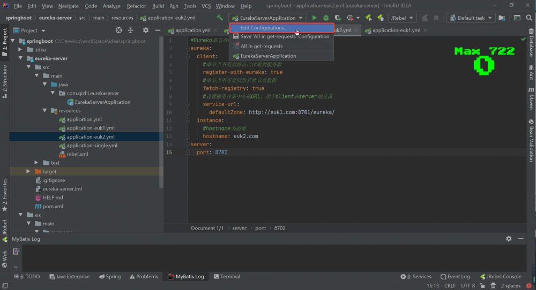Click the green Run button in toolbar
The width and height of the screenshot is (536, 290).
[315, 18]
